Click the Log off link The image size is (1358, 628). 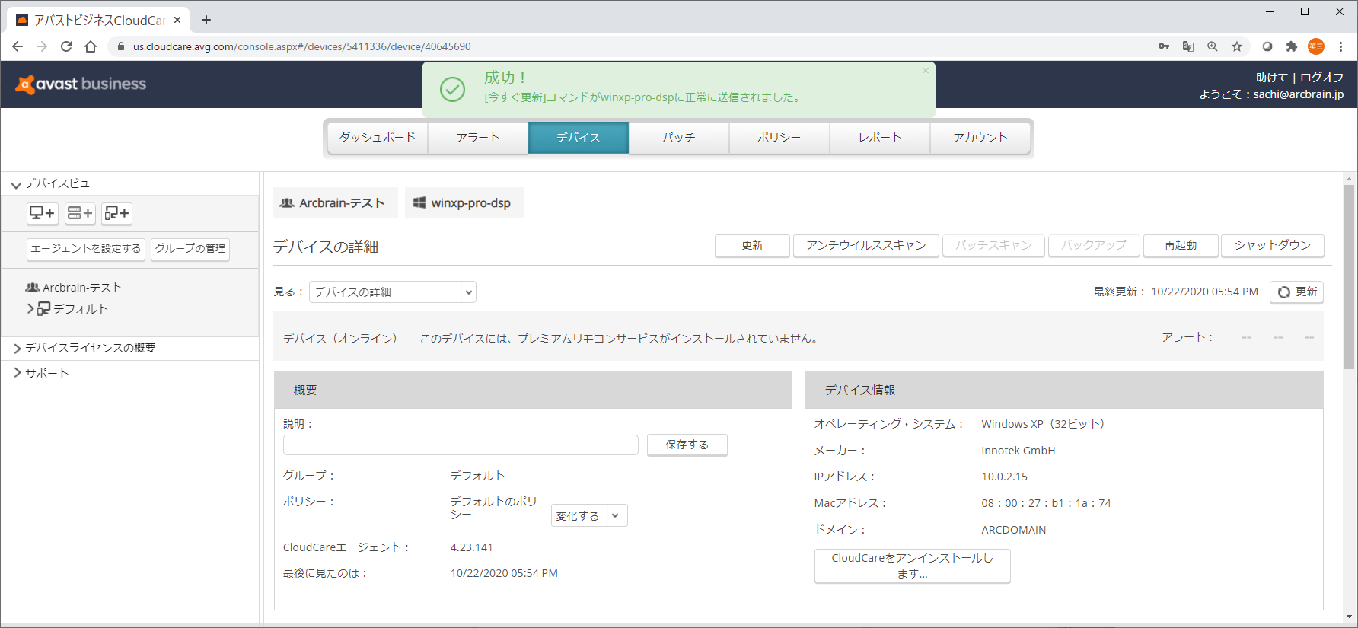click(1321, 77)
